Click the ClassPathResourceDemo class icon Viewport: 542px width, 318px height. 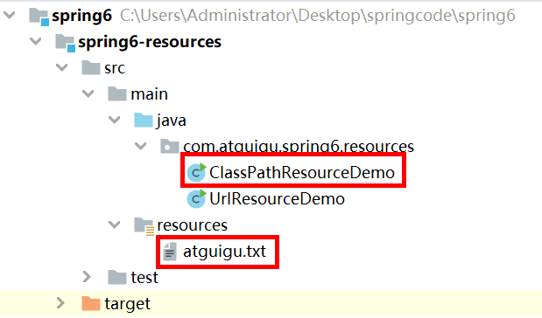[x=197, y=172]
